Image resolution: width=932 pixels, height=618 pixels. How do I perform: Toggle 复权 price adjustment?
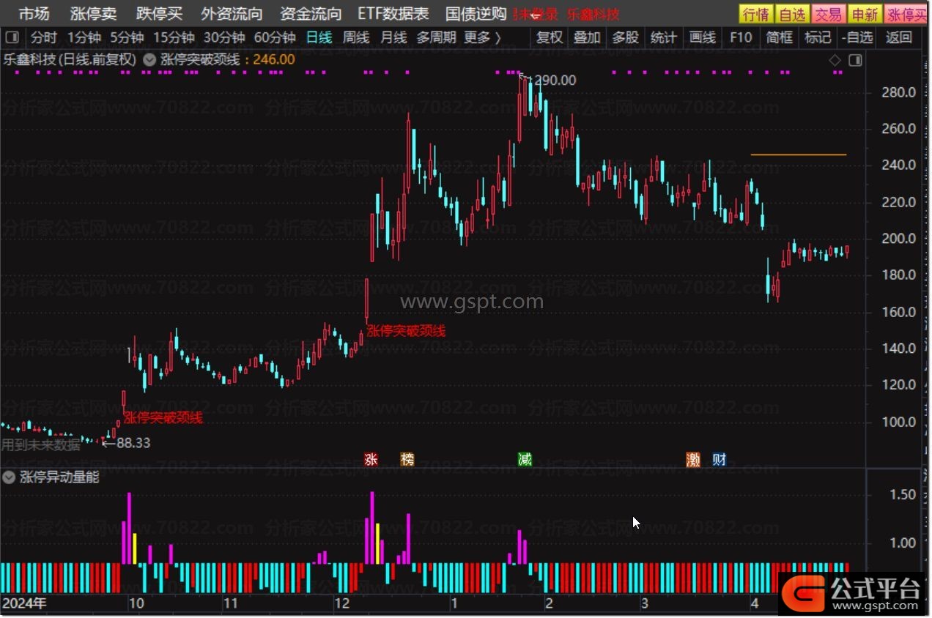(x=550, y=37)
